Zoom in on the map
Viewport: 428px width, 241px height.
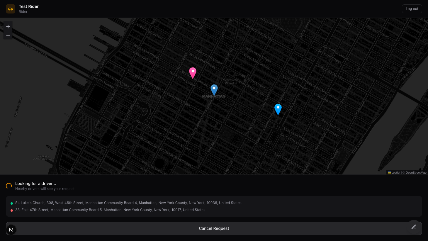click(8, 26)
